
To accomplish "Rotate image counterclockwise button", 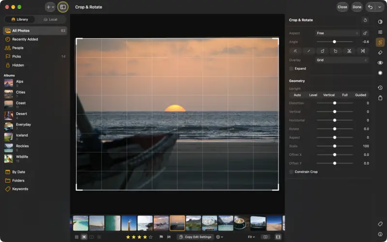I will 336,51.
